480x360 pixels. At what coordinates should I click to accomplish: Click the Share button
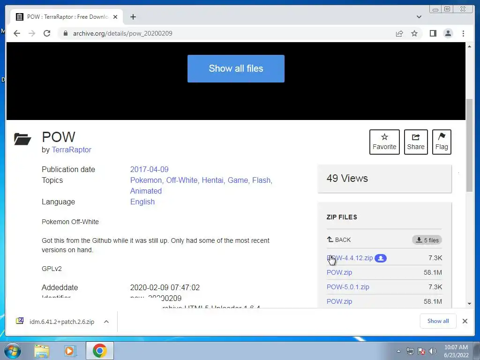click(416, 142)
